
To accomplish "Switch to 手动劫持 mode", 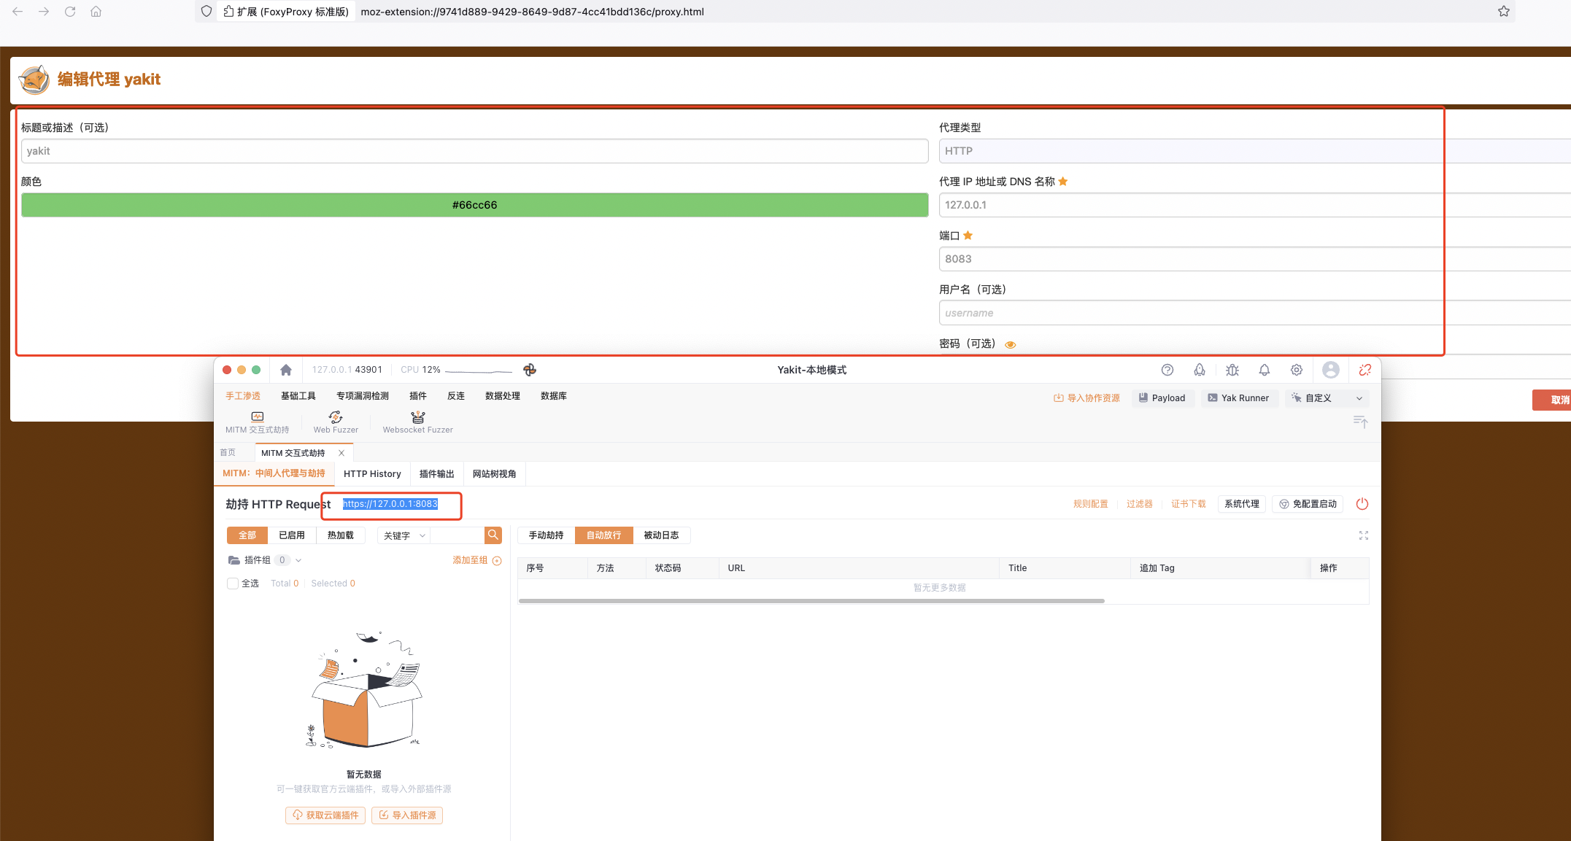I will pos(546,535).
